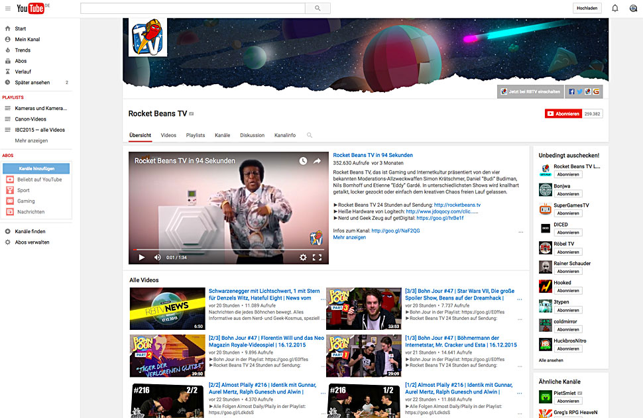Image resolution: width=643 pixels, height=418 pixels.
Task: Show all recommended channels via Alle ansehen
Action: (x=551, y=360)
